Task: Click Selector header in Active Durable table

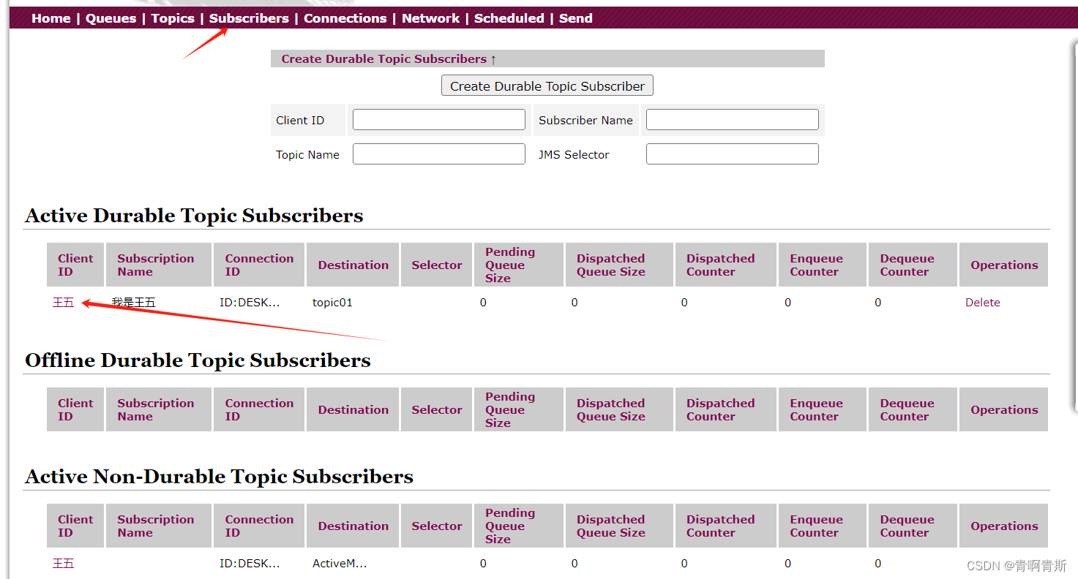Action: 436,265
